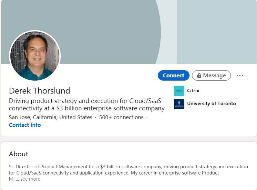Open the University of Toronto text link

coord(211,104)
